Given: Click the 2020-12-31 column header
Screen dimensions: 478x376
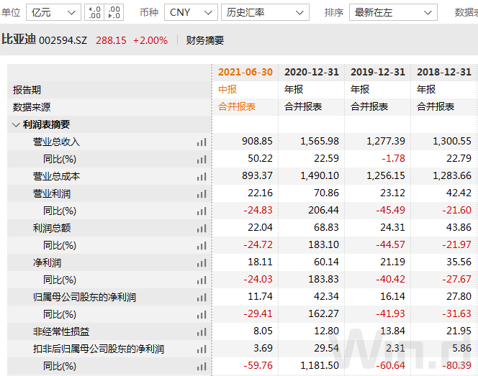Looking at the screenshot, I should (312, 73).
